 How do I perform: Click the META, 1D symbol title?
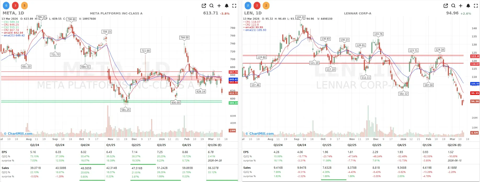13,13
